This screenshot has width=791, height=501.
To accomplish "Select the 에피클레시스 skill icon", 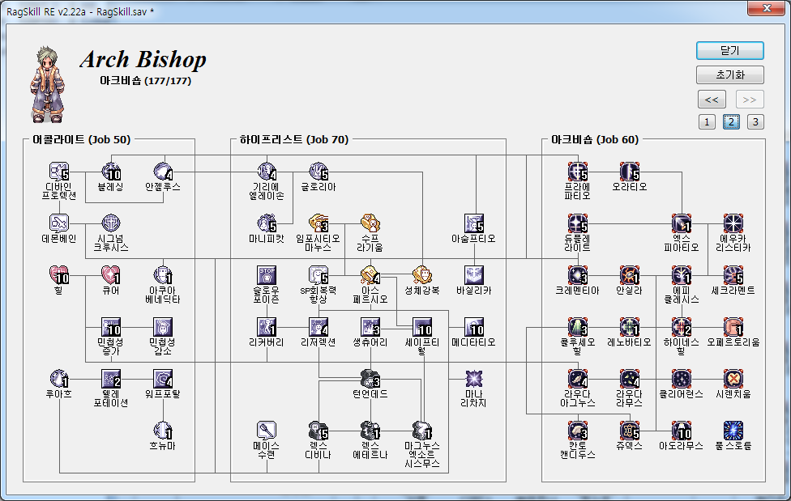I will pyautogui.click(x=682, y=275).
